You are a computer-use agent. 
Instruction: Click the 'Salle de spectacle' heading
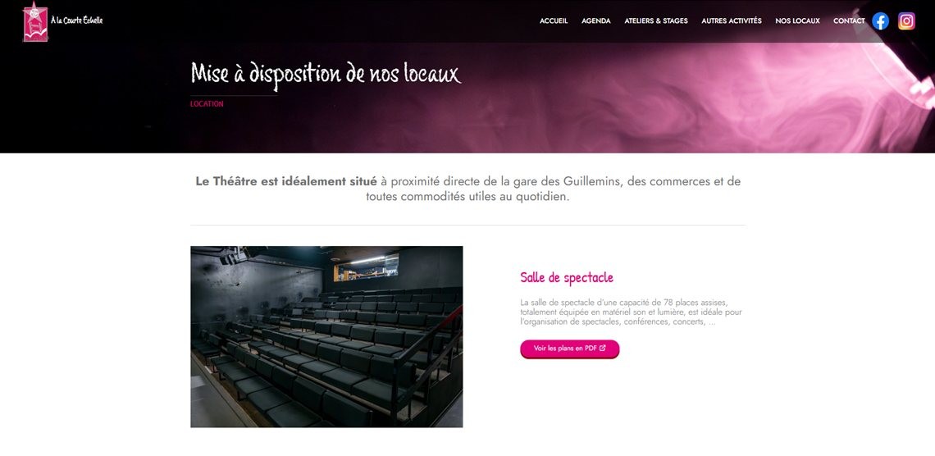[567, 277]
